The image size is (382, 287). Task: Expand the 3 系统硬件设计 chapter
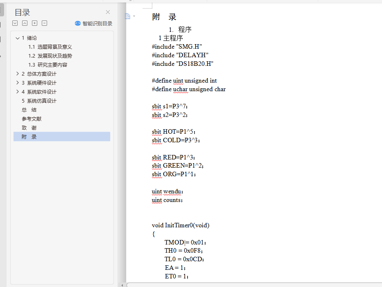click(x=17, y=83)
